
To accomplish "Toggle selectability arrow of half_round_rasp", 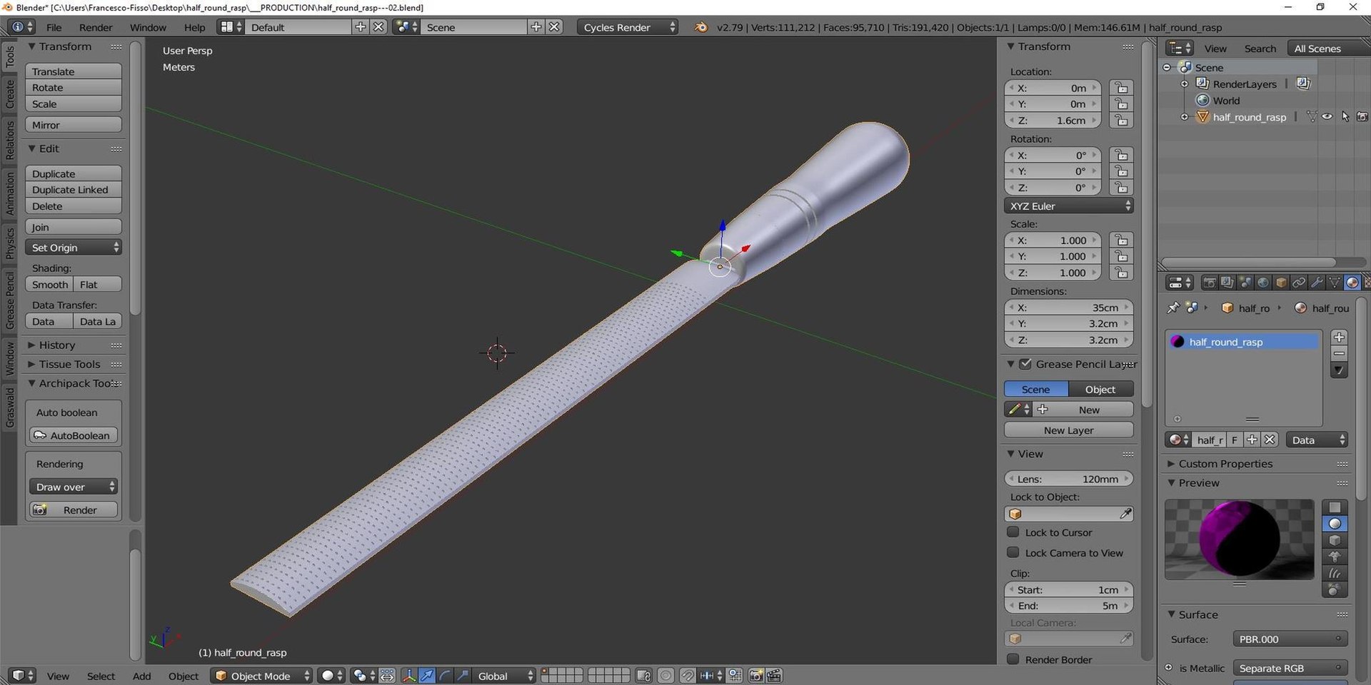I will [1345, 117].
